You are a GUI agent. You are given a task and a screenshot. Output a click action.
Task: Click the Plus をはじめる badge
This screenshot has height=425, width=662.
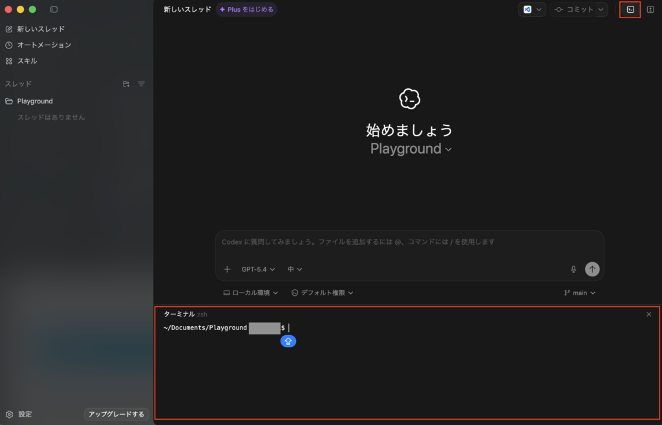tap(246, 10)
